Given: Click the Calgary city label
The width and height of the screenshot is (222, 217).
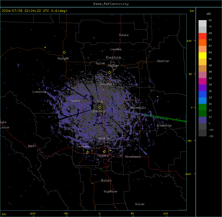Looking at the screenshot, I should point(103,155).
